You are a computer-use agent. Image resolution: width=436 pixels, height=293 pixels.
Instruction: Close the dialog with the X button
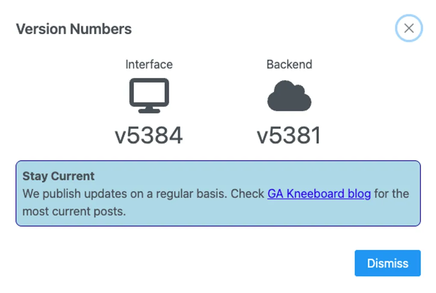(409, 28)
